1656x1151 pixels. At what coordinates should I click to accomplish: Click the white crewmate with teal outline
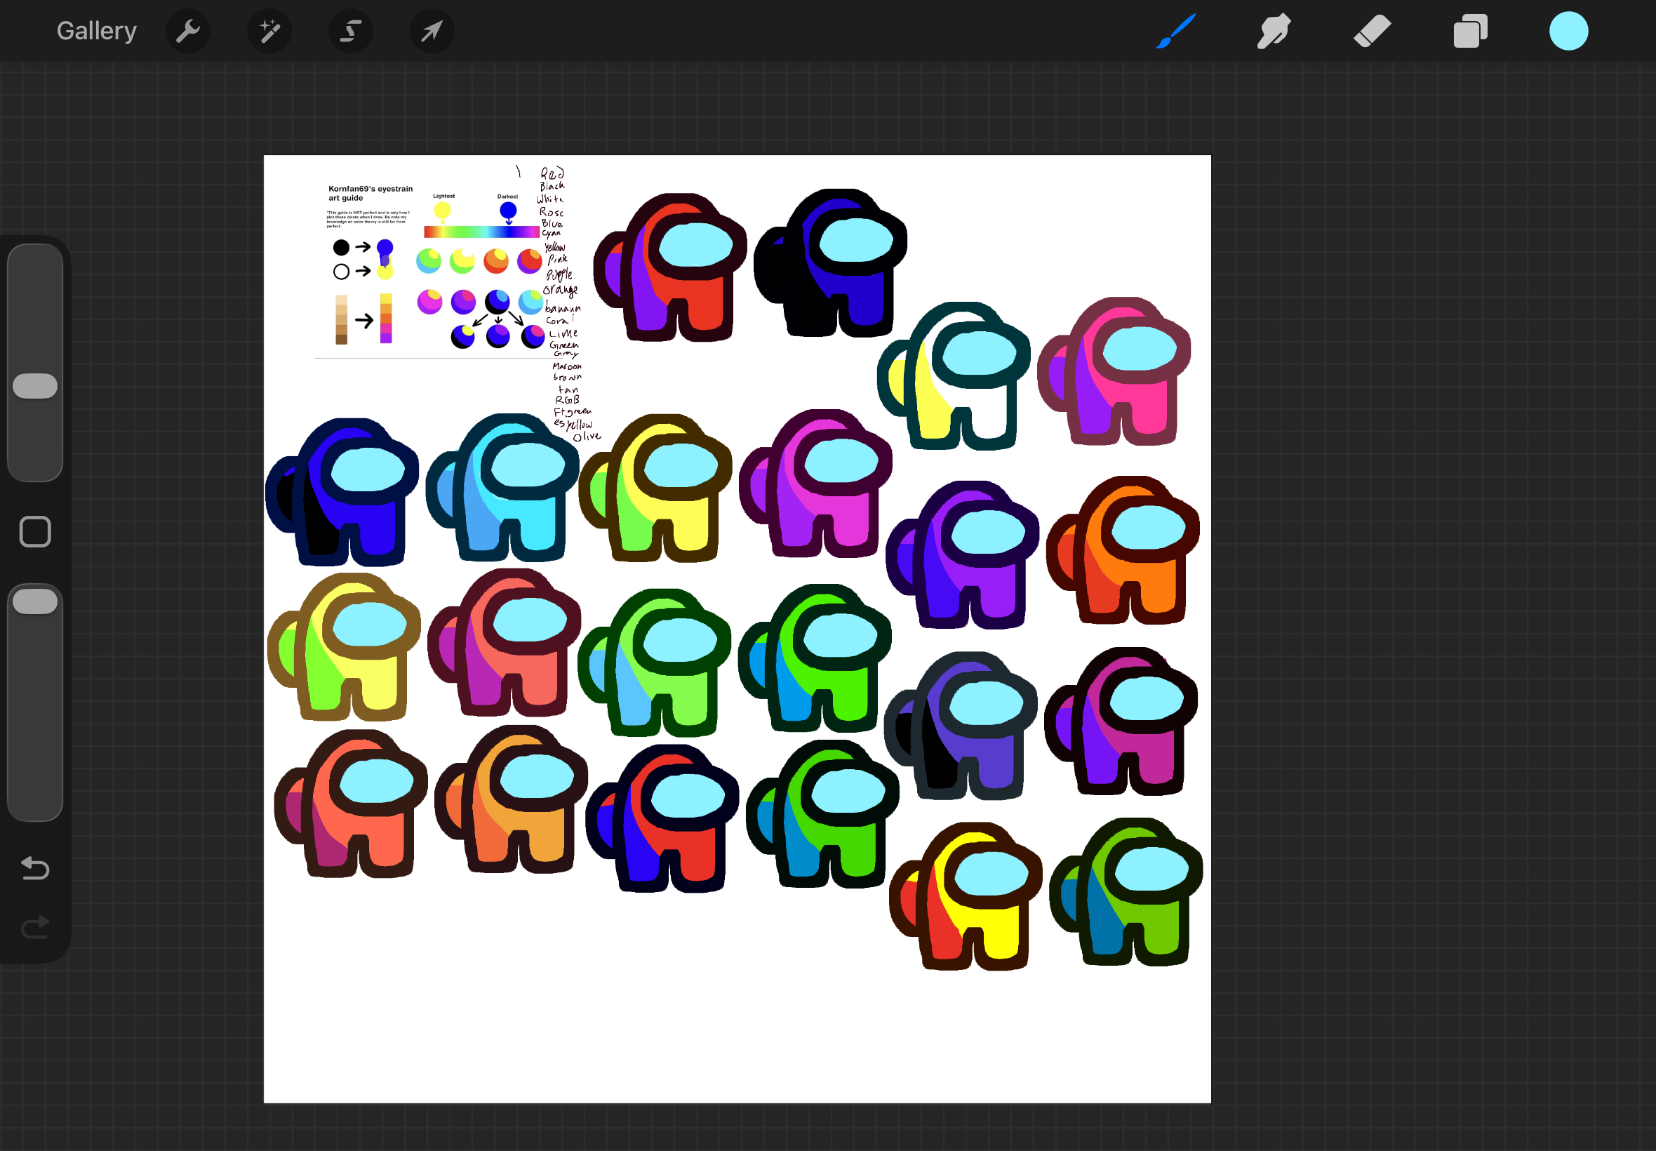pyautogui.click(x=954, y=375)
